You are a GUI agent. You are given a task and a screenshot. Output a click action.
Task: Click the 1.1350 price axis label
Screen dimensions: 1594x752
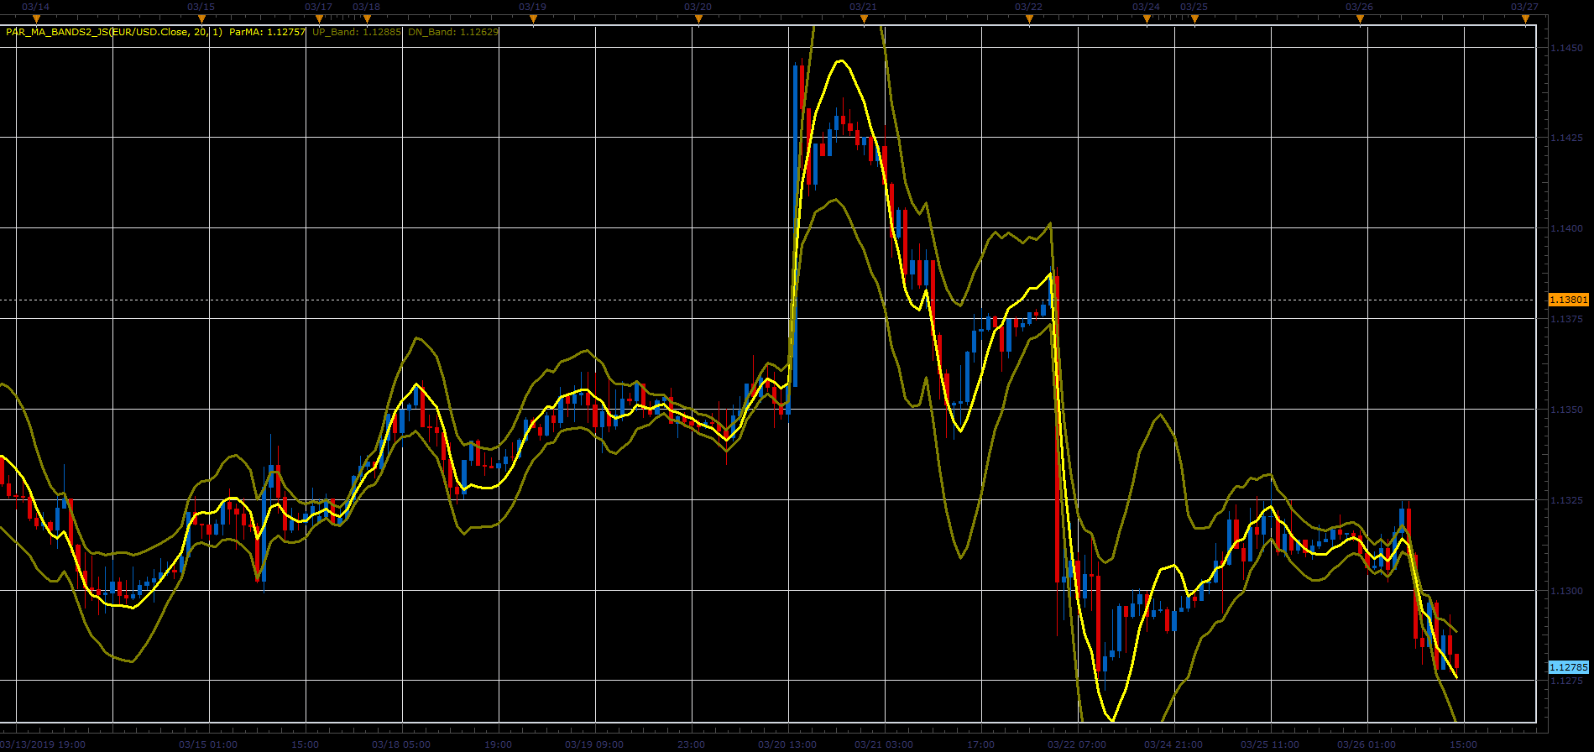1566,410
